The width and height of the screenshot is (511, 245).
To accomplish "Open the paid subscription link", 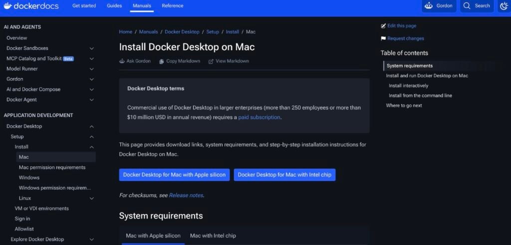I will 259,117.
